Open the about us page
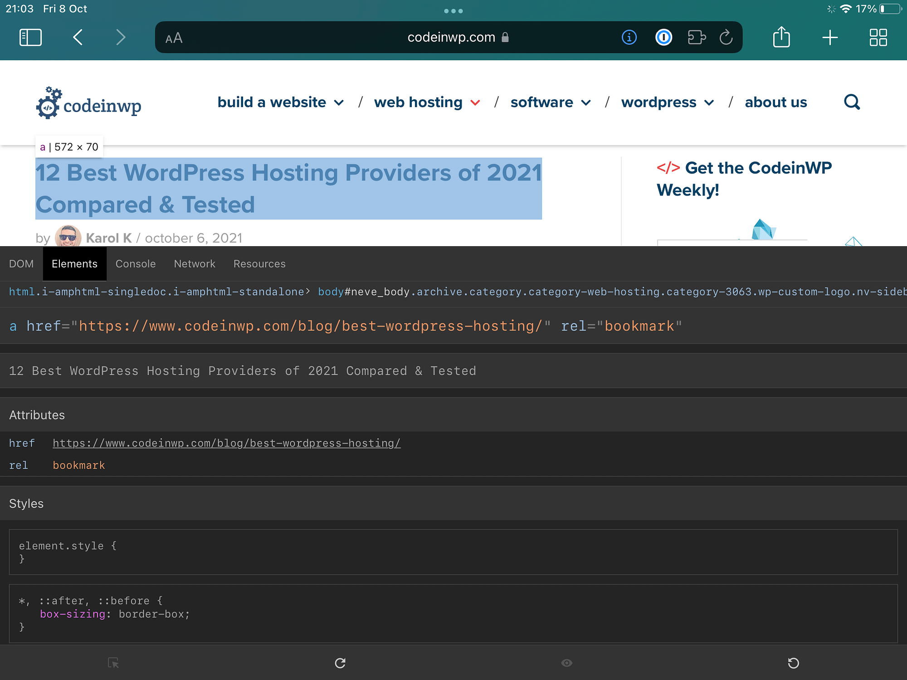The width and height of the screenshot is (907, 680). [x=776, y=102]
